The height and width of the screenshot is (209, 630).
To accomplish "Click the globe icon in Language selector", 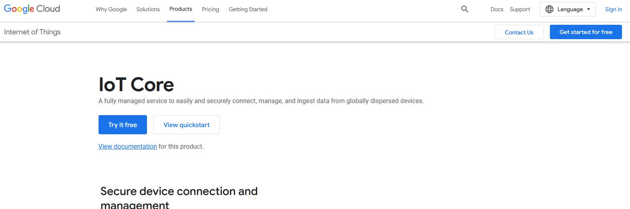I will pos(549,9).
